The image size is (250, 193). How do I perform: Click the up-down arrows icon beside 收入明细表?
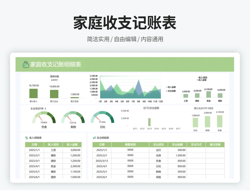(x=27, y=138)
